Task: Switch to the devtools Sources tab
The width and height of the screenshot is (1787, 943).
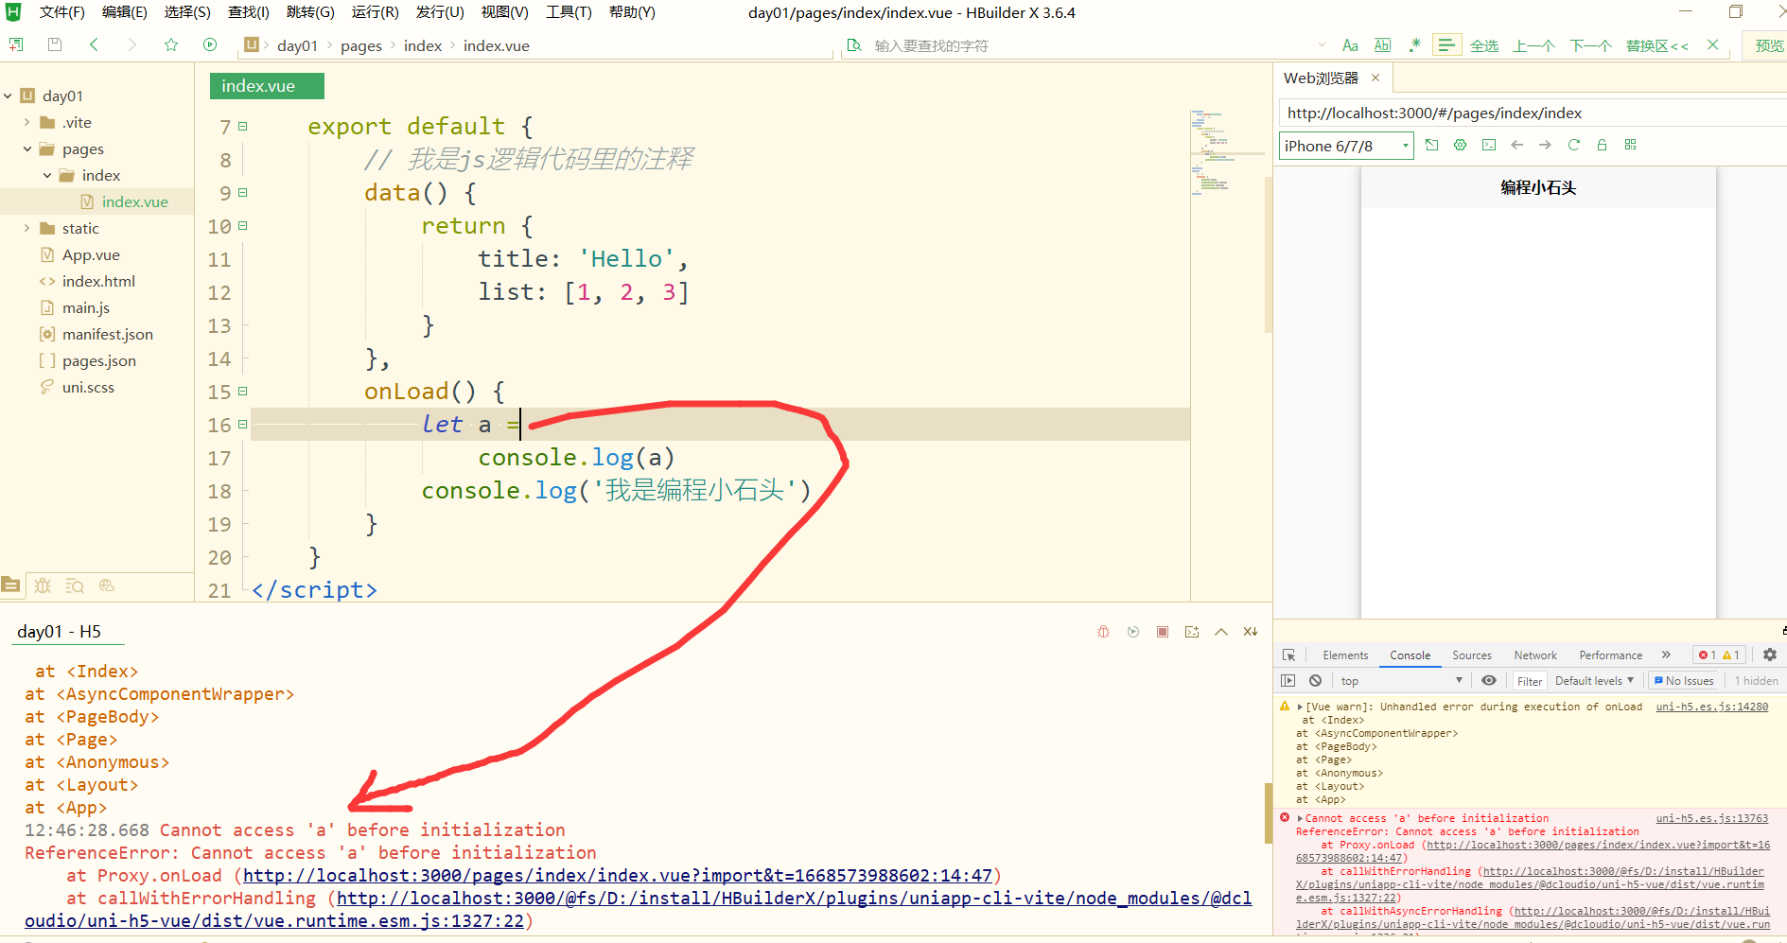Action: pos(1472,655)
